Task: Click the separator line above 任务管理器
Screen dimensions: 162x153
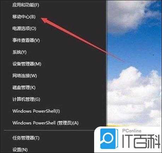Action: point(49,130)
